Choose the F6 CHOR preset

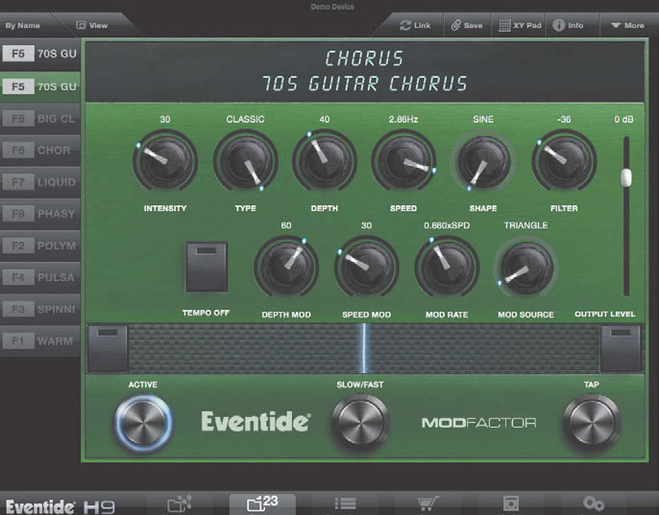(40, 151)
